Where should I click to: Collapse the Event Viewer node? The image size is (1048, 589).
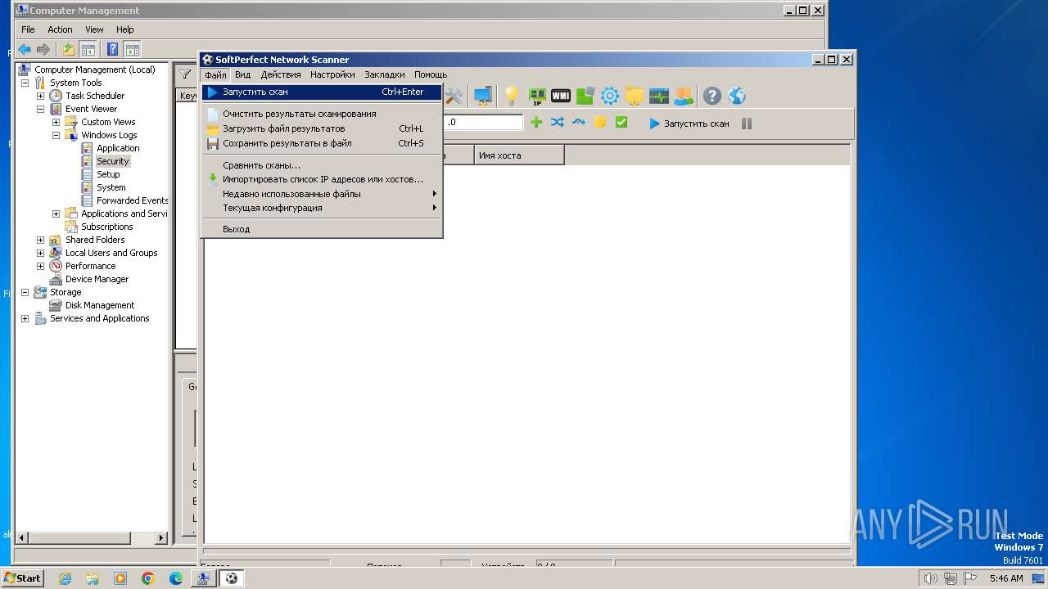click(40, 109)
